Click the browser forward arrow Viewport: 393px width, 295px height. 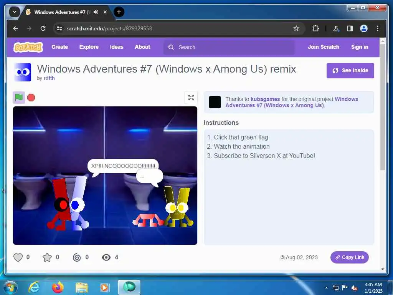coord(29,28)
